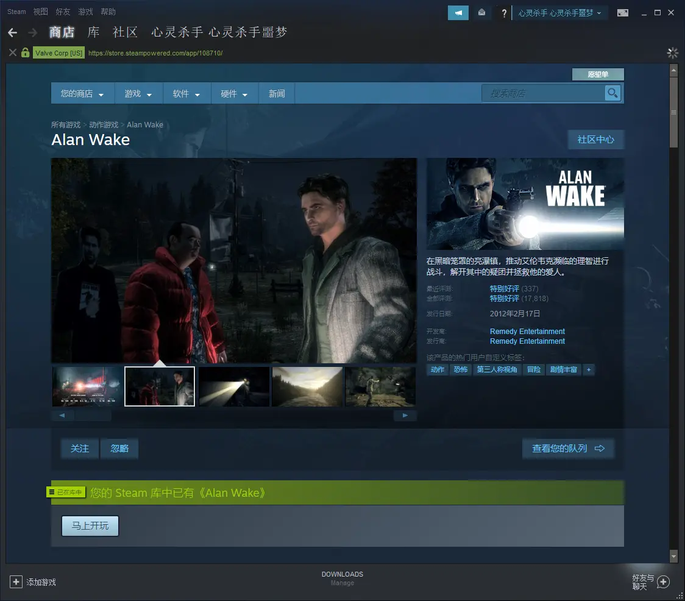Click the thumbnail strip scroll slider
Image resolution: width=685 pixels, height=601 pixels.
pyautogui.click(x=93, y=415)
